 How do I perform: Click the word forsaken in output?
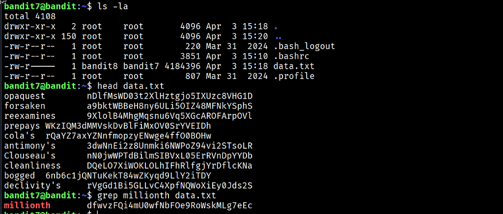coord(25,106)
